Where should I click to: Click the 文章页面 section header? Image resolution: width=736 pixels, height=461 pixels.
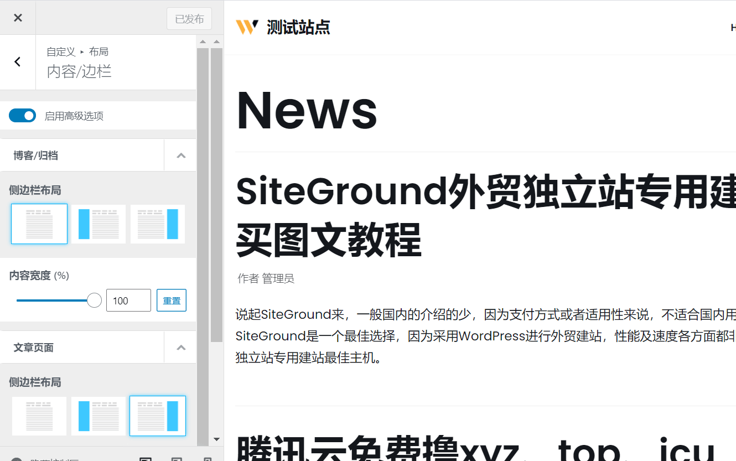pos(82,348)
